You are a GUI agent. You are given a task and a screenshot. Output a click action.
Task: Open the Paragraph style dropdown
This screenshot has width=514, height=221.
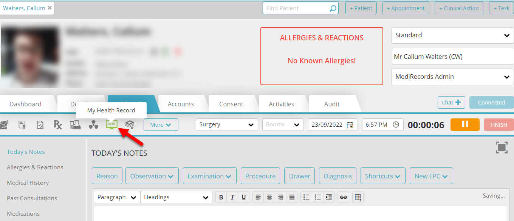coord(117,197)
